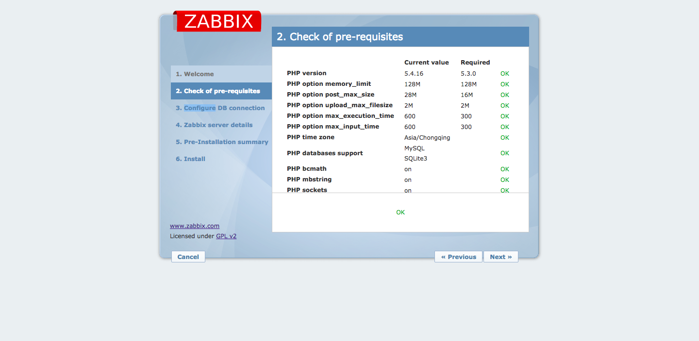
Task: Click the required 16M value
Action: pos(466,95)
